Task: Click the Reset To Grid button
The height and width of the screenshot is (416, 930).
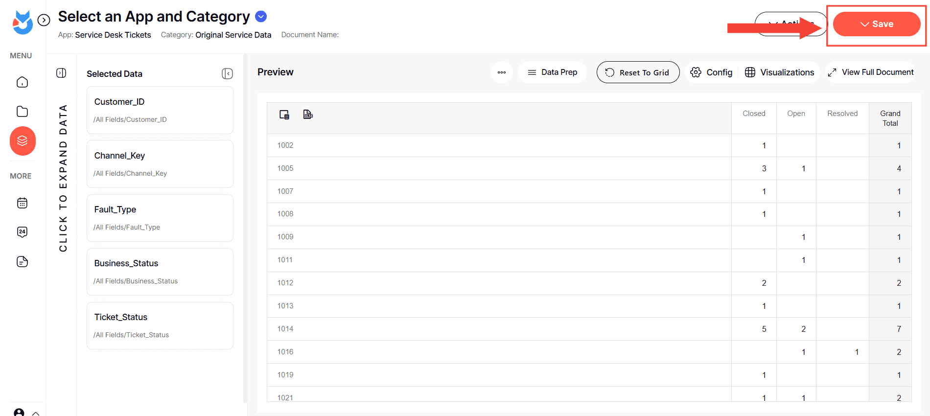Action: click(x=637, y=72)
